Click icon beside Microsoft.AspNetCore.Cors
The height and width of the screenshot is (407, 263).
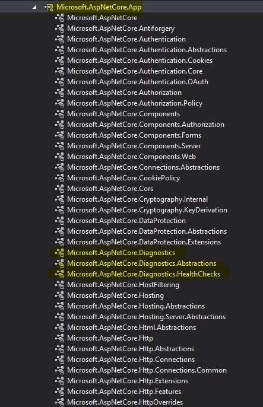tap(59, 189)
